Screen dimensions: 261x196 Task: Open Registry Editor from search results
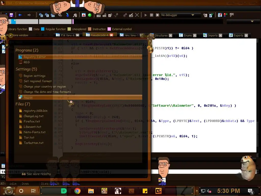(x=80, y=57)
